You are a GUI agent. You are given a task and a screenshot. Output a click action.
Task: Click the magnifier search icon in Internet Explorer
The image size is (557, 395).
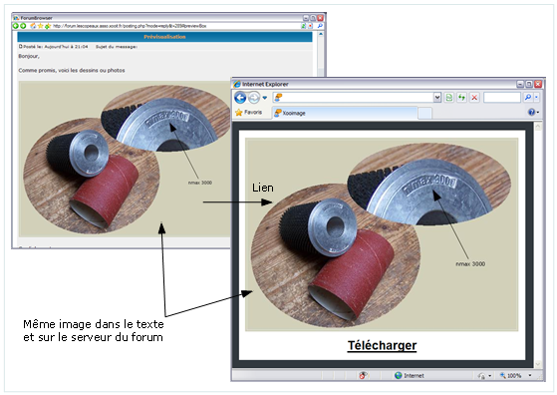(528, 97)
